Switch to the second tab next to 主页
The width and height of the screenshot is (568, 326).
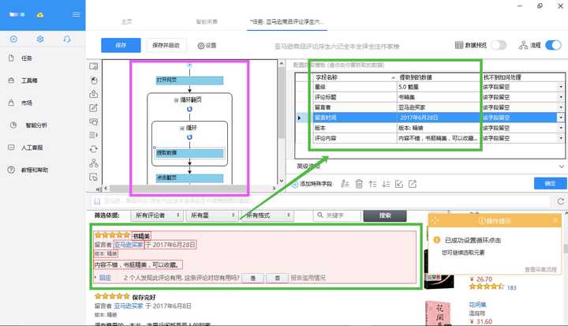tap(207, 22)
